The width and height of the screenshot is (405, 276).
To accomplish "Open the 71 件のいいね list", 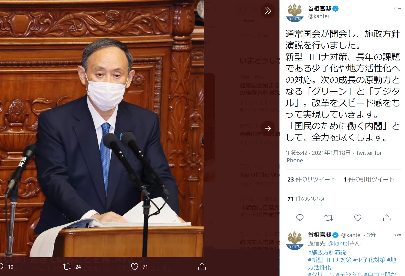I will click(x=306, y=199).
